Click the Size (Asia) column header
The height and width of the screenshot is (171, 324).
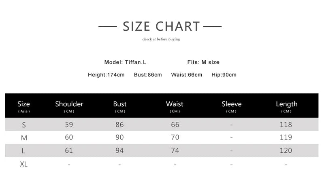point(24,106)
